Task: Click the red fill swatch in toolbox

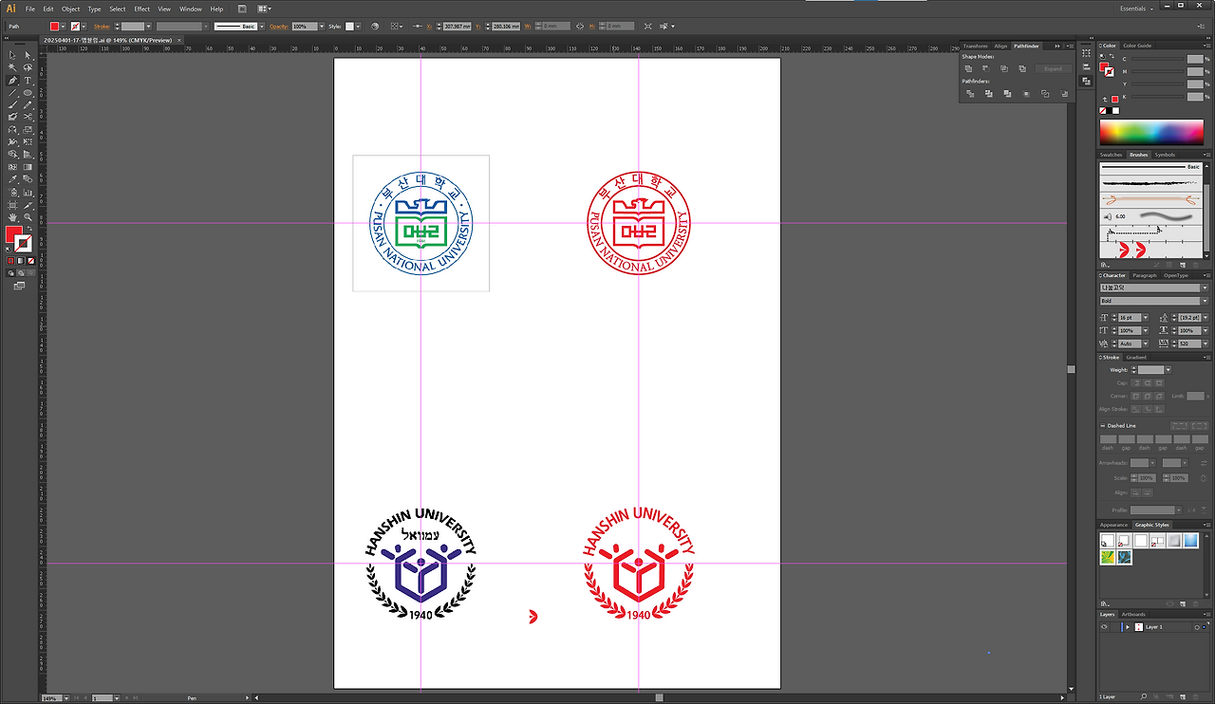Action: [x=14, y=233]
